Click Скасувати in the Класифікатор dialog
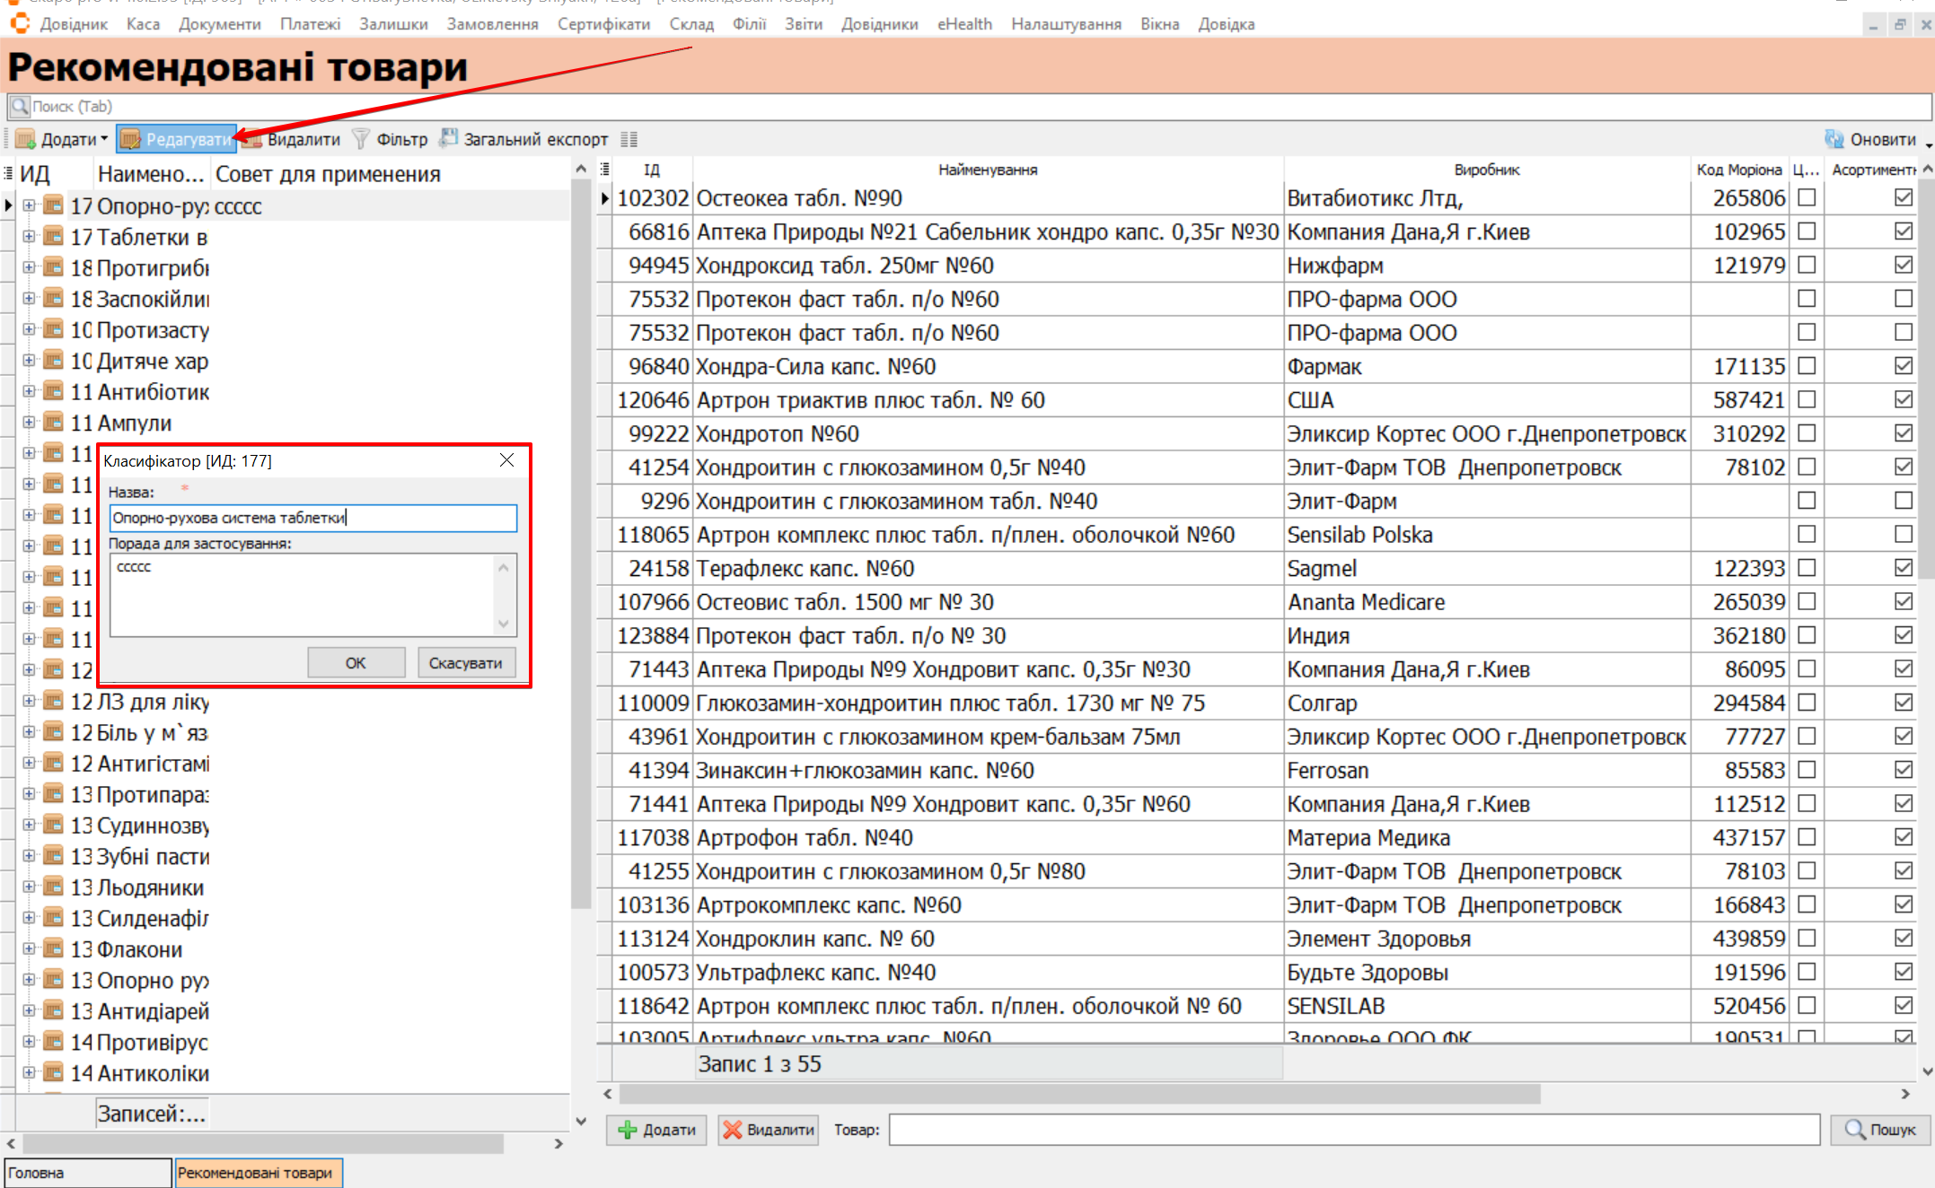 tap(465, 663)
